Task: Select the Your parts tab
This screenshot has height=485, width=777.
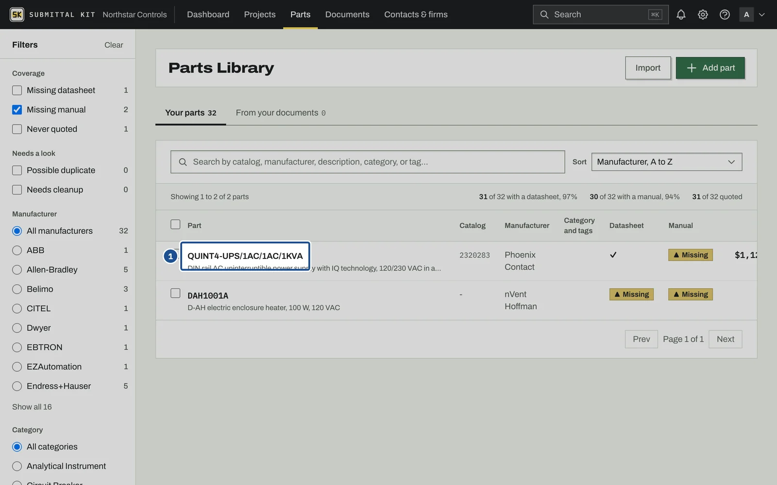Action: coord(190,113)
